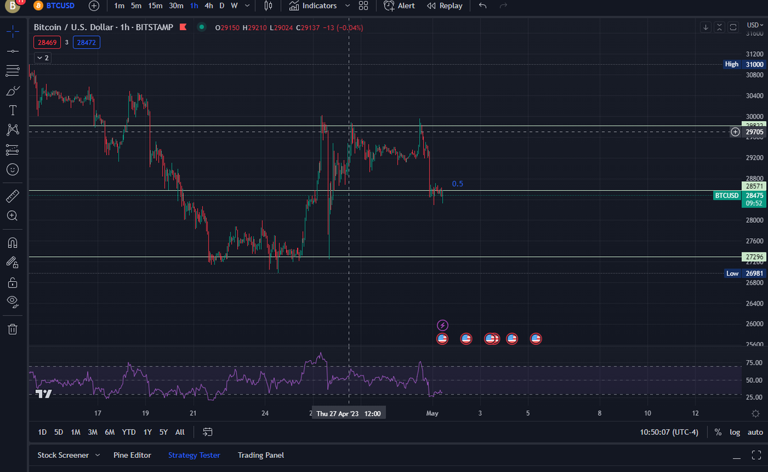Toggle lock all drawing tools
The height and width of the screenshot is (472, 768).
(12, 282)
